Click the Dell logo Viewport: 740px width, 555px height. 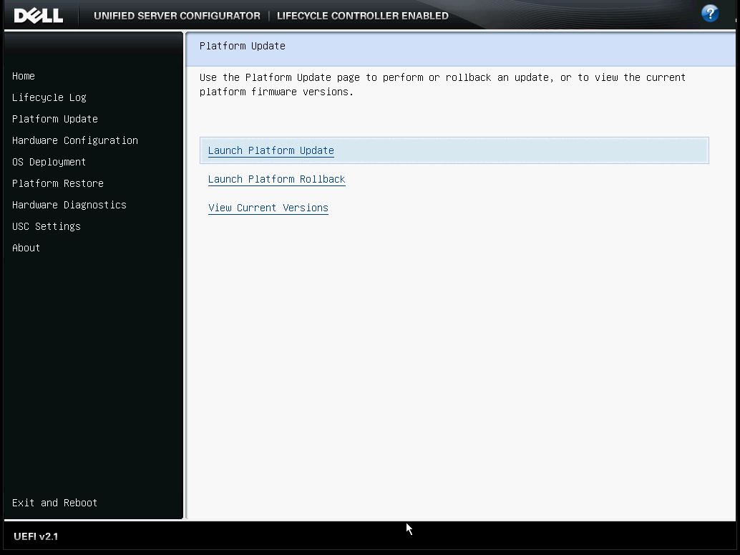38,16
